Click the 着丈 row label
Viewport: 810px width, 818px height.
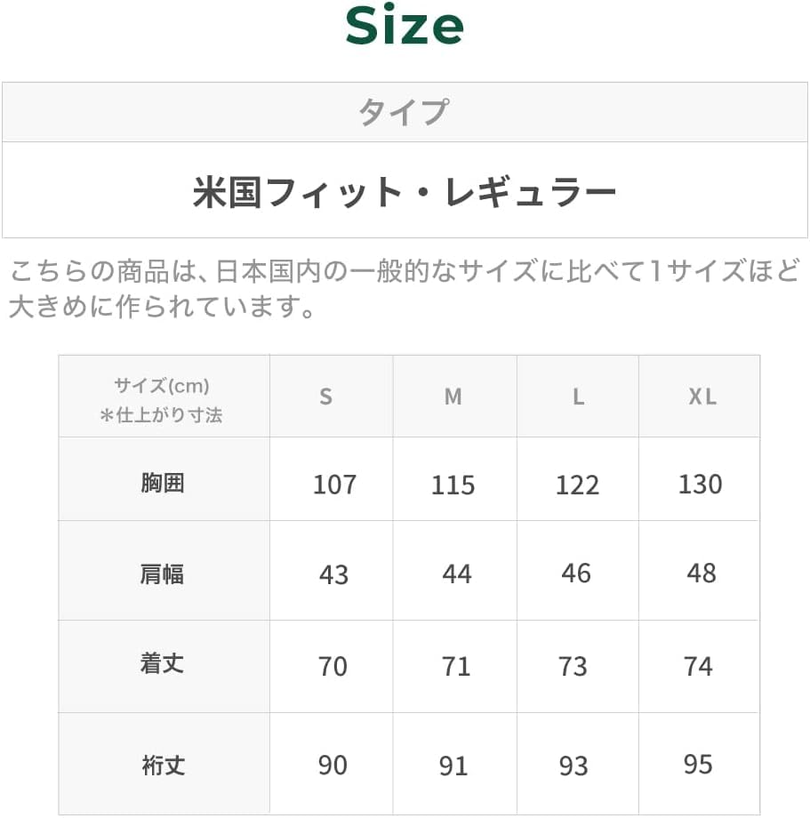[x=163, y=664]
